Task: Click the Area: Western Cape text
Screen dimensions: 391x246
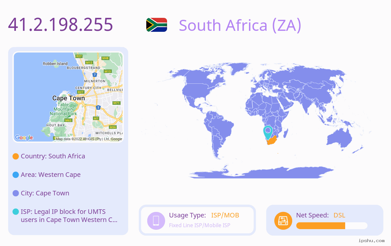Action: (51, 175)
